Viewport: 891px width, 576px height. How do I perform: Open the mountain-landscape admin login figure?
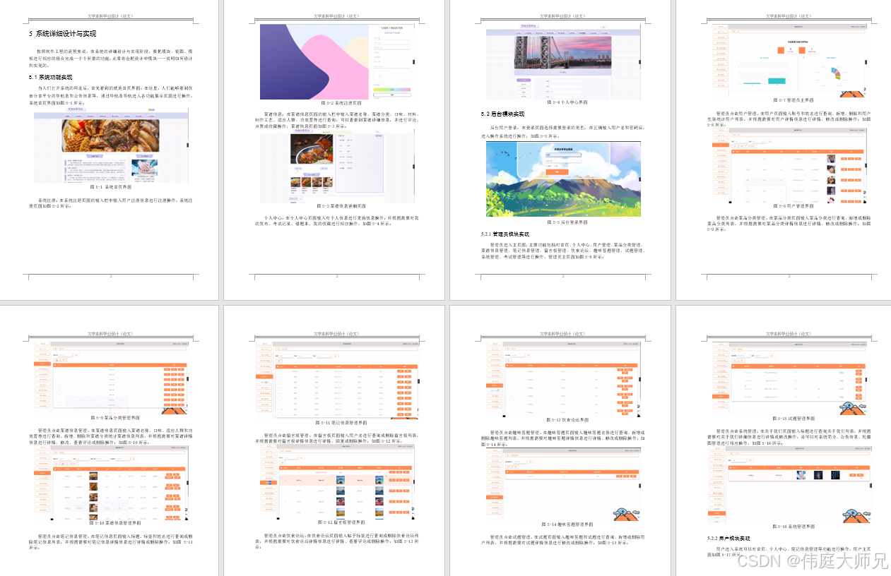(x=562, y=179)
